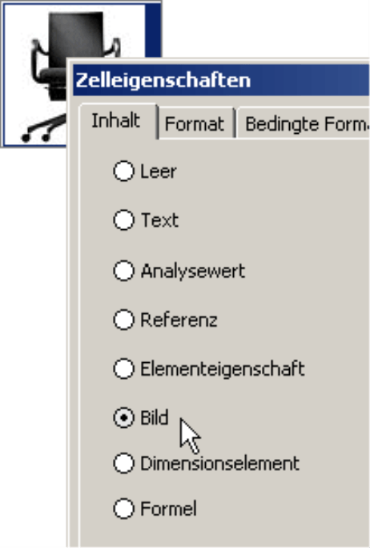Viewport: 370px width, 548px height.
Task: Click the selected Bild radio button circle
Action: [123, 417]
